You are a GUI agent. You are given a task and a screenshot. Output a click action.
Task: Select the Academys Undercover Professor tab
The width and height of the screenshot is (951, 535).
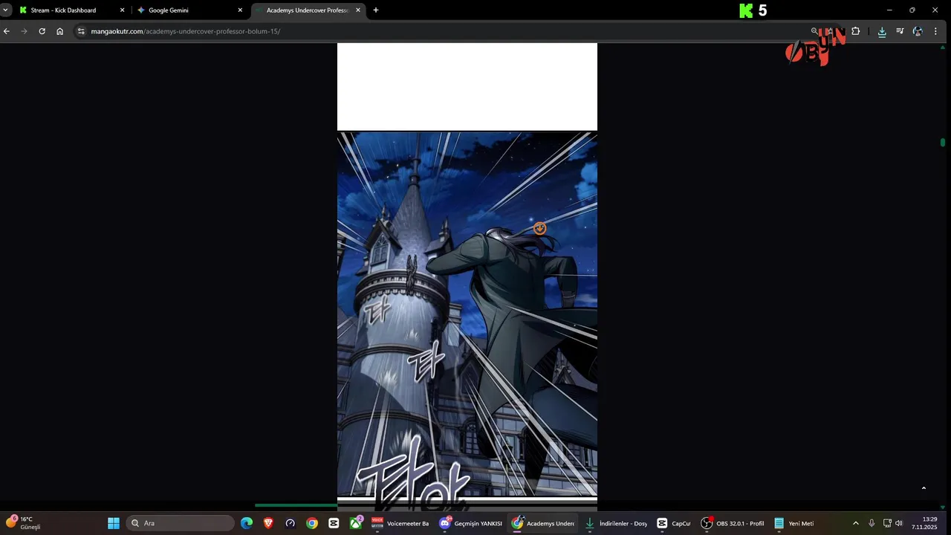click(x=308, y=10)
